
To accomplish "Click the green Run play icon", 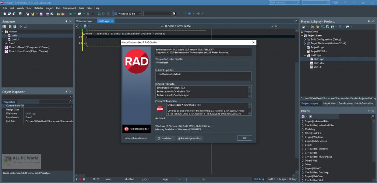I will [x=71, y=14].
